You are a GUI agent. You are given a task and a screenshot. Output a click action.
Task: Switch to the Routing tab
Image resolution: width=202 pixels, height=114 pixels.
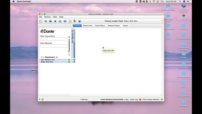(77, 26)
